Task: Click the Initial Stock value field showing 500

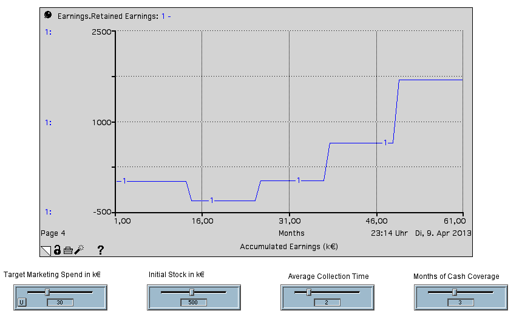Action: (194, 303)
